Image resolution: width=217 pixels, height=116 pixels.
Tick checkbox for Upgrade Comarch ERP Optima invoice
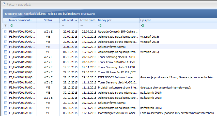pyautogui.click(x=5, y=32)
